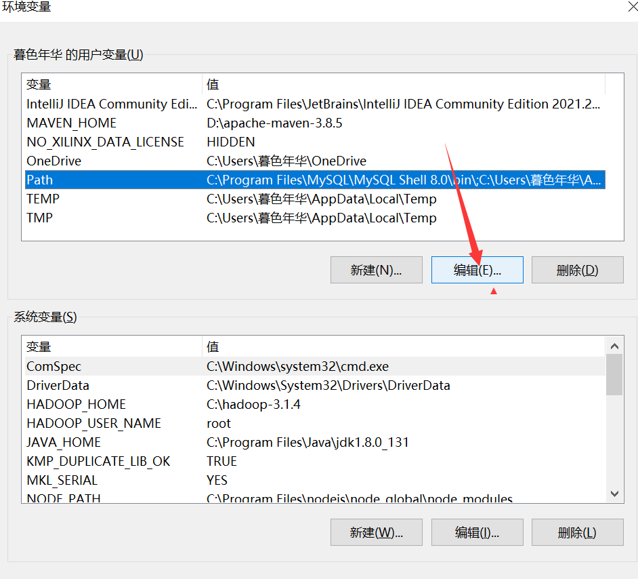The height and width of the screenshot is (579, 638).
Task: Click the 编辑(E) button for user variables
Action: coord(477,269)
